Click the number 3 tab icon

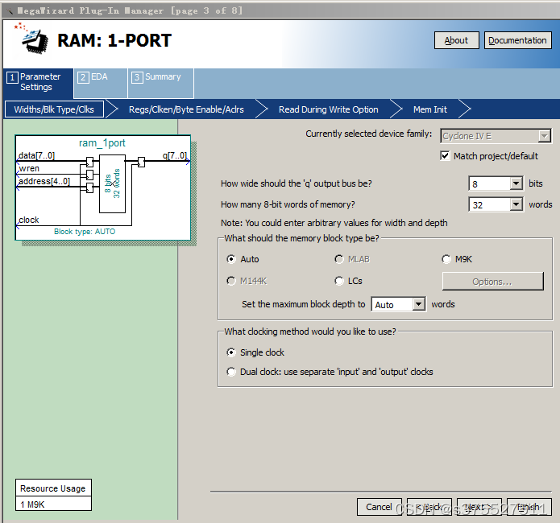(137, 77)
